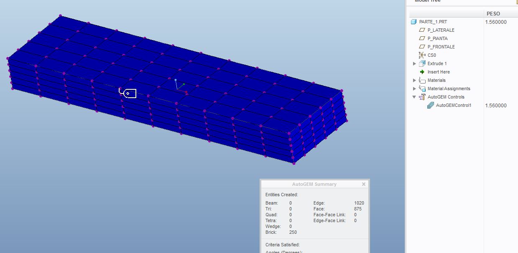Viewport: 518px width, 253px height.
Task: Expand the Material Assignments node
Action: 414,89
